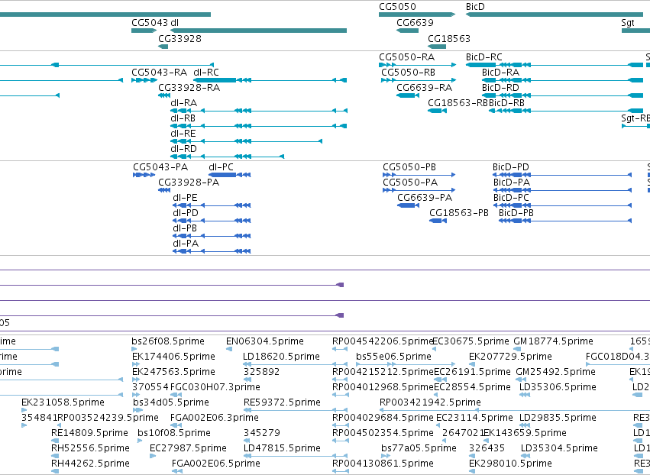Select EST EK231058.5prime label
Screen dimensions: 650x475
63,402
